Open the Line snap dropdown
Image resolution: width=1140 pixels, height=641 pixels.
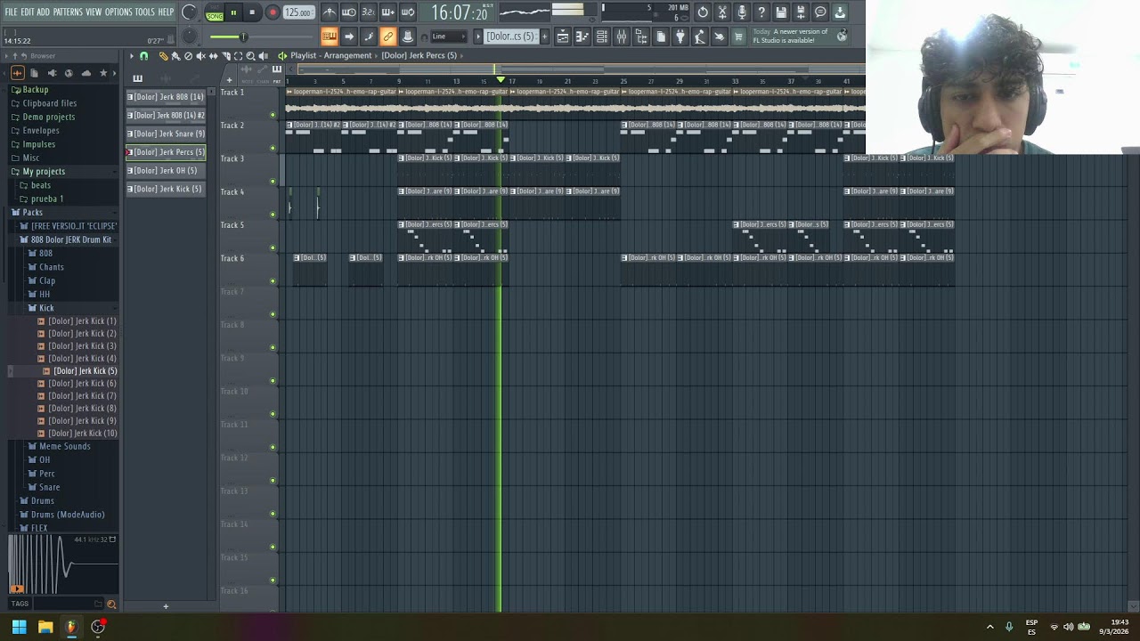pyautogui.click(x=450, y=37)
